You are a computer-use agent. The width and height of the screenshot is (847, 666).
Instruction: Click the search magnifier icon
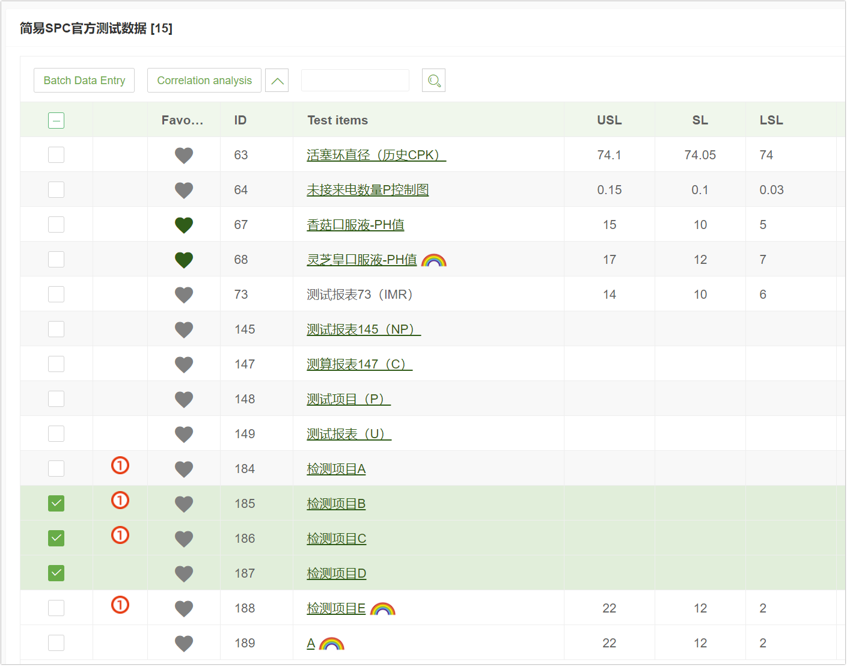tap(433, 81)
